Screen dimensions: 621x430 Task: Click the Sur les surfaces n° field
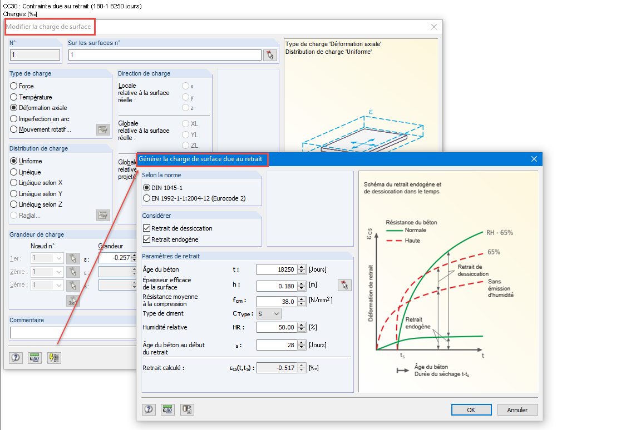(165, 55)
